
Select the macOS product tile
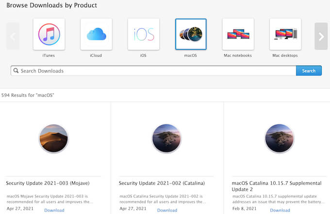[191, 34]
